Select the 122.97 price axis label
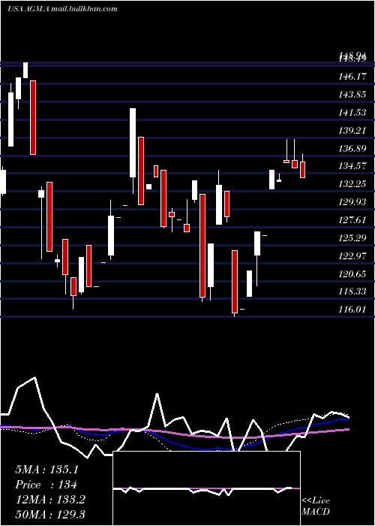 pyautogui.click(x=352, y=256)
